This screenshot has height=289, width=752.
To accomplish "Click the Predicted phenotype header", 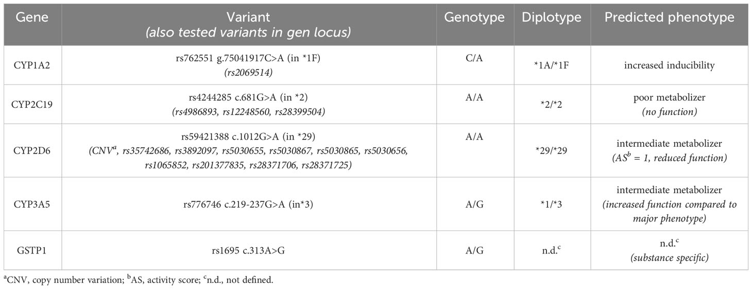I will point(669,18).
